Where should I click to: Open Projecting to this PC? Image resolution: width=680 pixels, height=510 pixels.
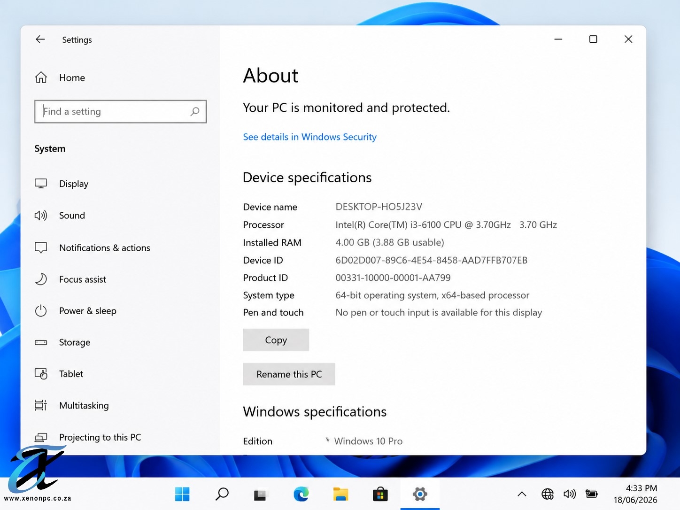click(88, 437)
